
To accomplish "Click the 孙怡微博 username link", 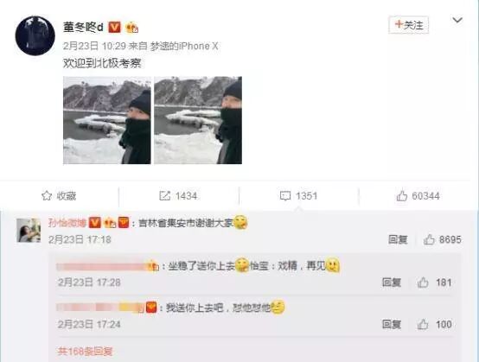I will click(x=67, y=223).
